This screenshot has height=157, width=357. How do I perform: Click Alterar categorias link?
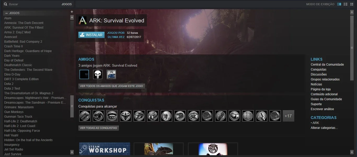click(324, 128)
